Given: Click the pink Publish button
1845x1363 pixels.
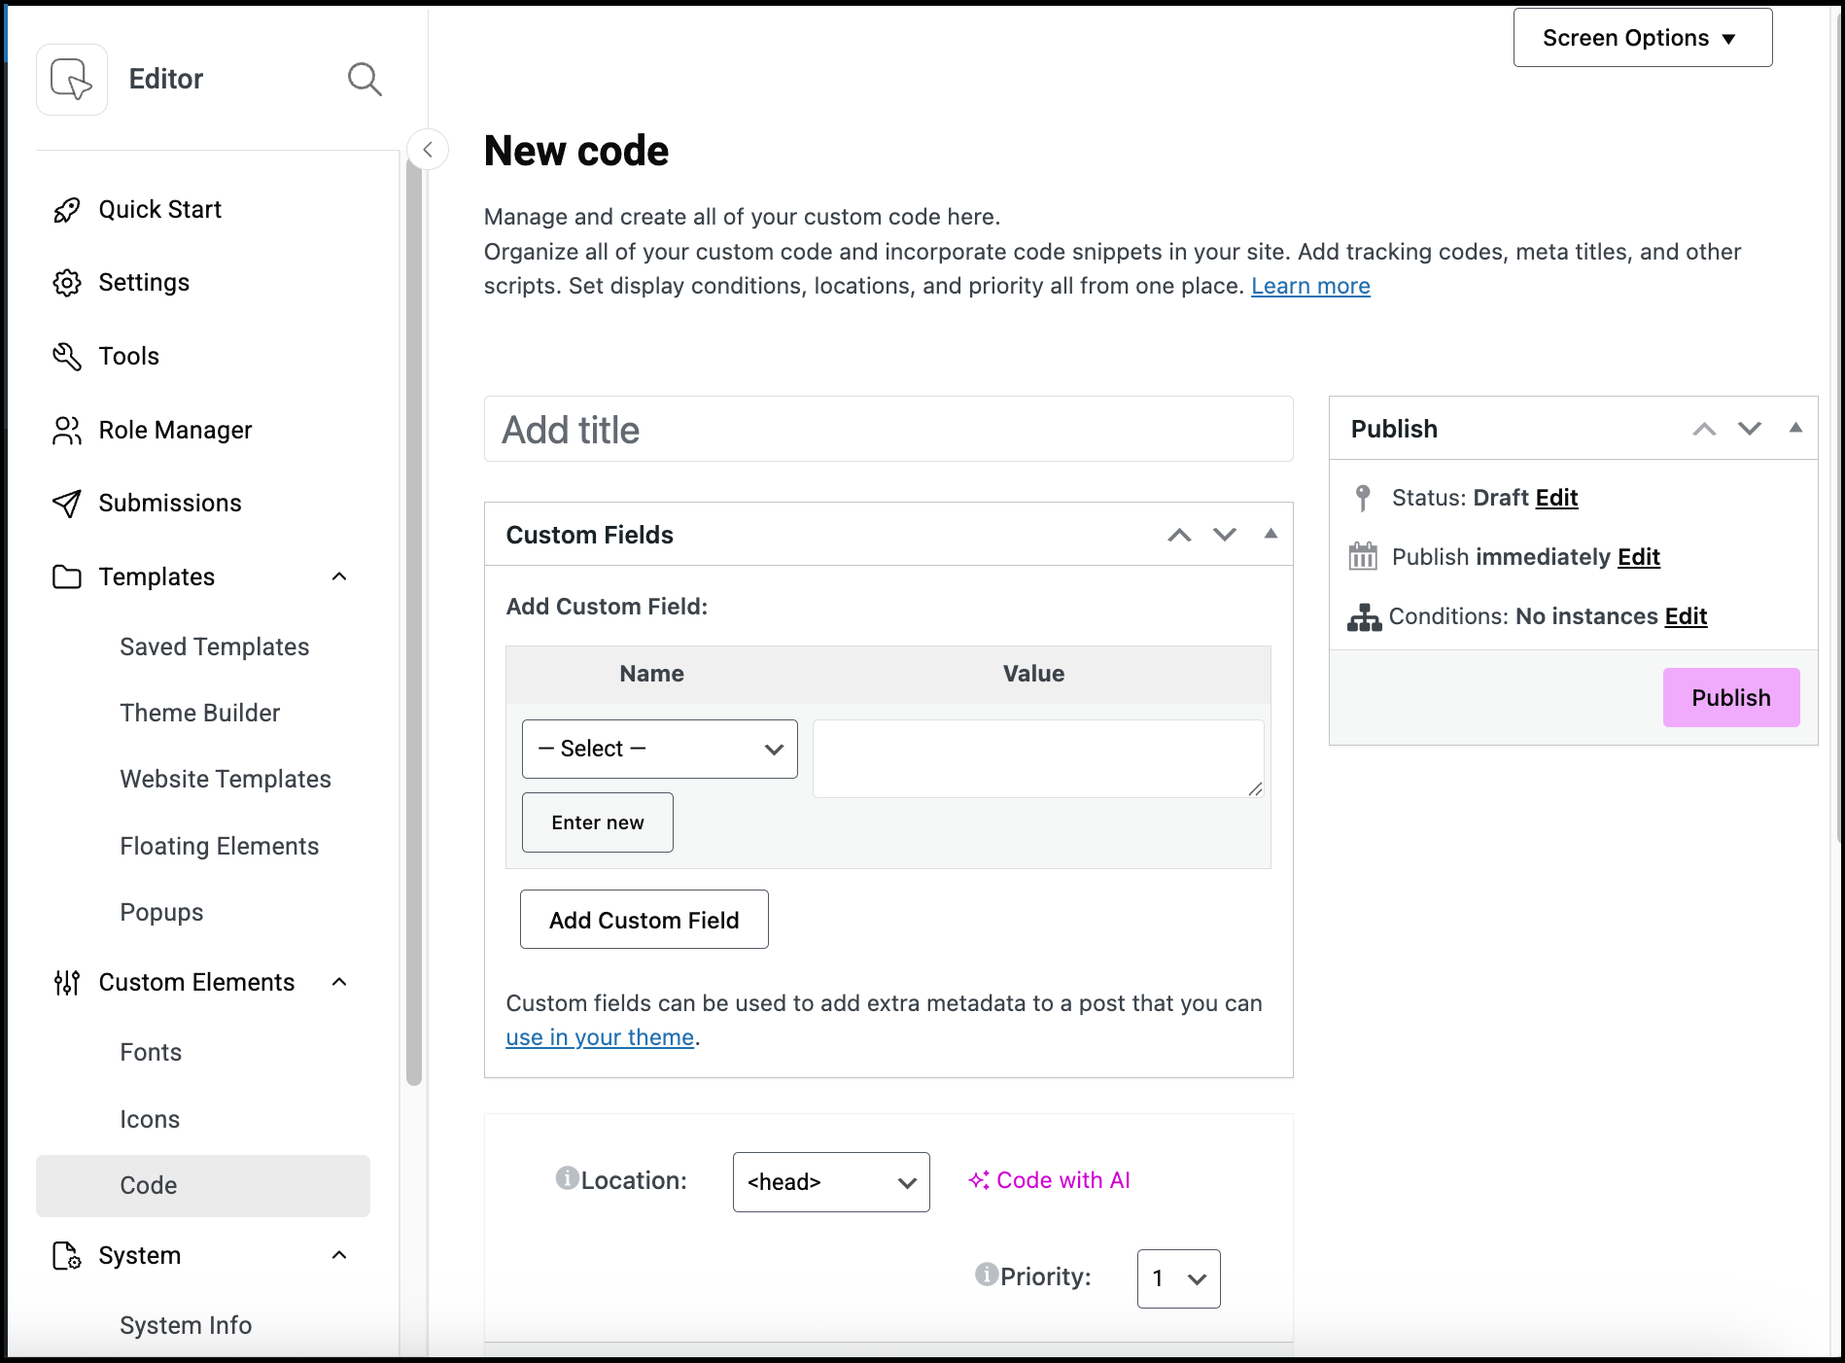Looking at the screenshot, I should tap(1730, 697).
